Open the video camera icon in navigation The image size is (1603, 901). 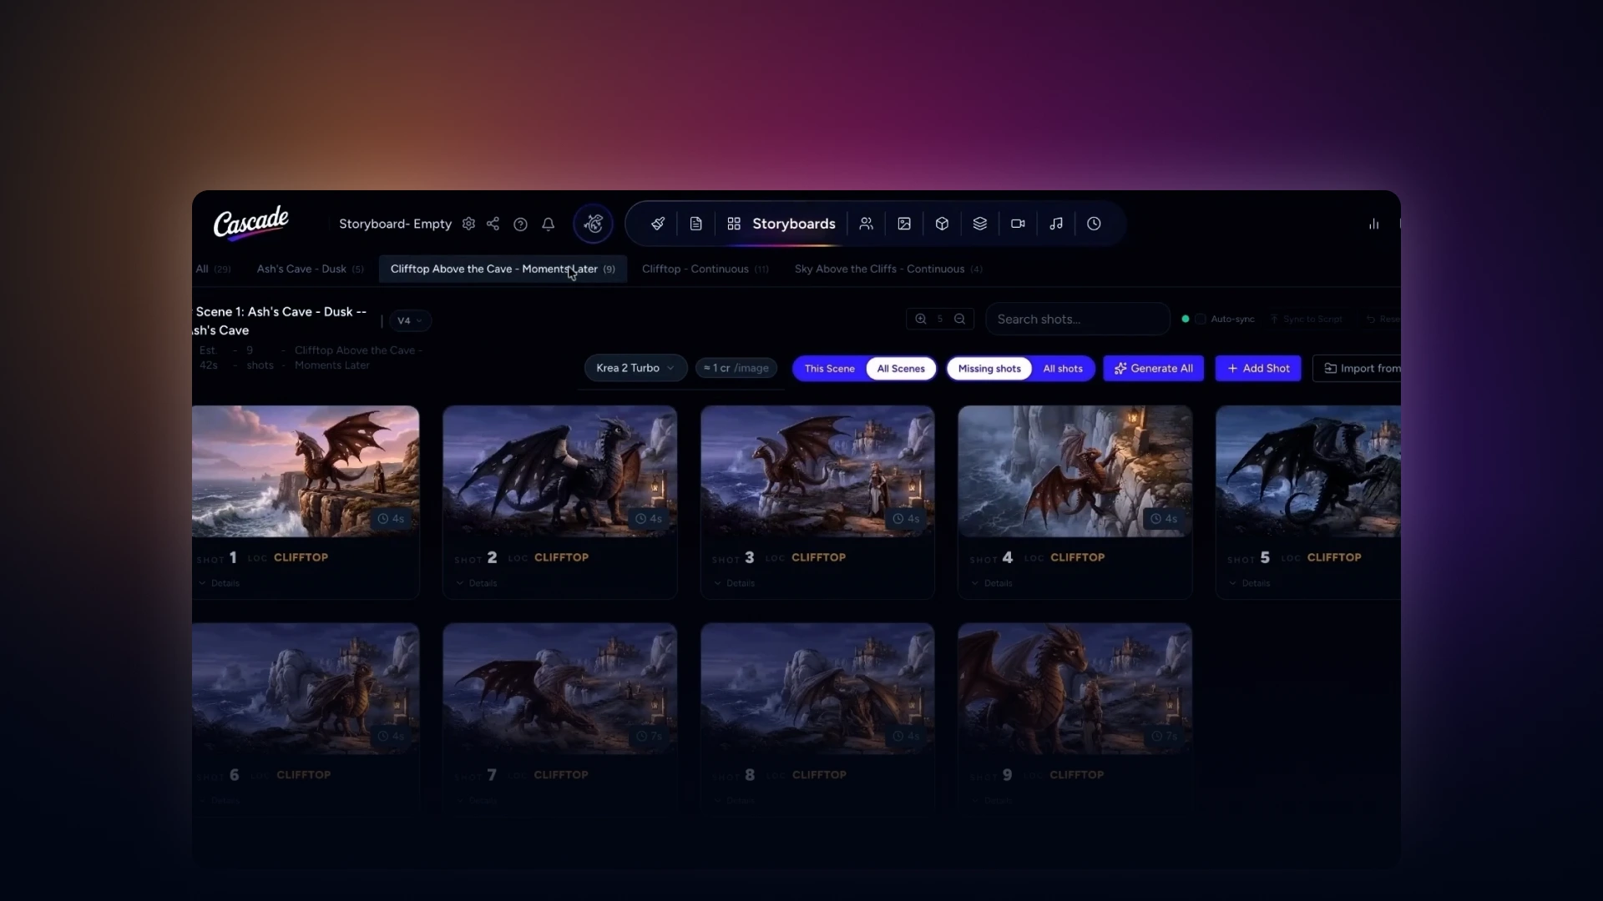click(x=1018, y=224)
